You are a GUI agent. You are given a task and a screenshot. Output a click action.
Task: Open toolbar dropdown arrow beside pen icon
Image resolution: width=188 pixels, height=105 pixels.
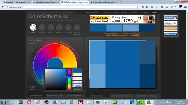coord(176,7)
